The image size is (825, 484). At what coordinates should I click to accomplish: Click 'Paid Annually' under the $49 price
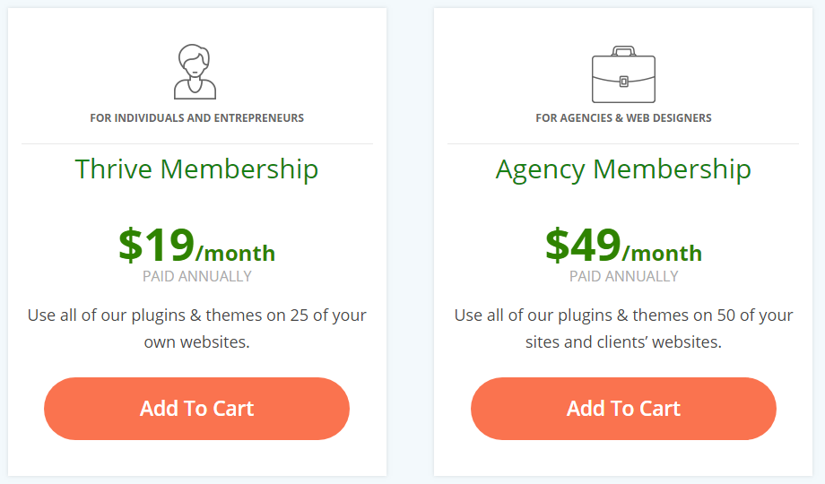(623, 276)
